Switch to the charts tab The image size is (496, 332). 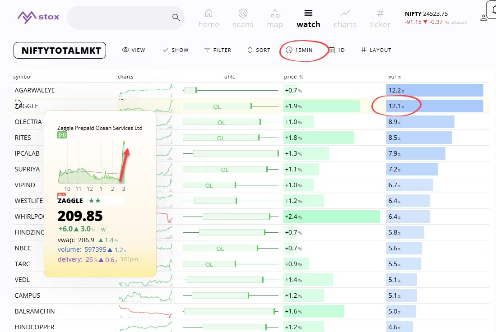tap(345, 18)
